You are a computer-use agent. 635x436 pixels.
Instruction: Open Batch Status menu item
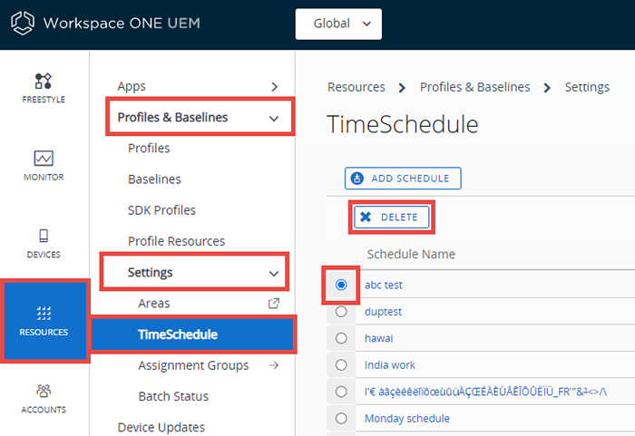pyautogui.click(x=173, y=396)
